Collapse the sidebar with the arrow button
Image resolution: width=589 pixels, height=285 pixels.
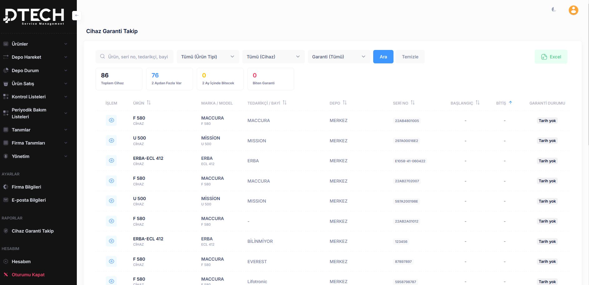pyautogui.click(x=77, y=15)
